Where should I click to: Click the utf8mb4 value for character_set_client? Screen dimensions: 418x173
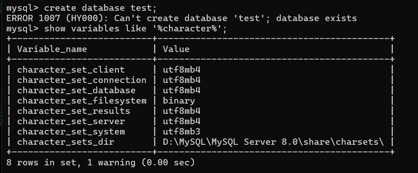[181, 70]
